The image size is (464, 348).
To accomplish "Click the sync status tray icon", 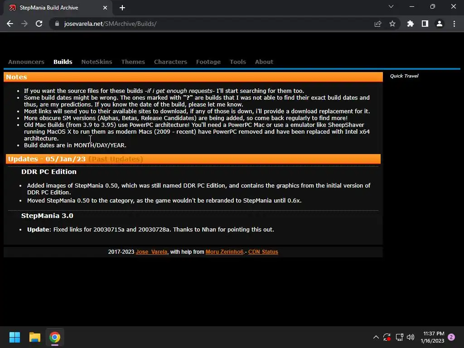I will pos(387,337).
